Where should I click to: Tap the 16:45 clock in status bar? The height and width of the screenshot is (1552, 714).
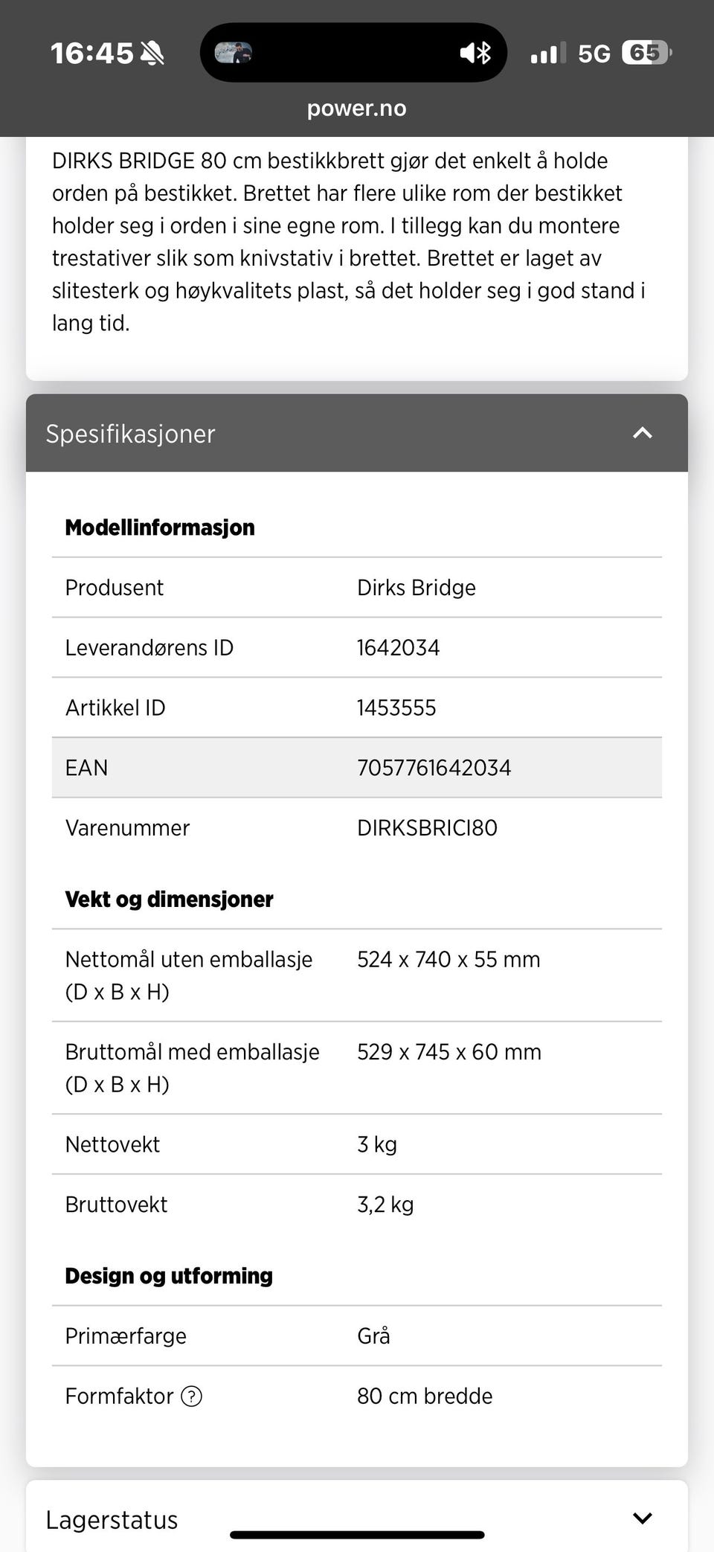point(92,54)
